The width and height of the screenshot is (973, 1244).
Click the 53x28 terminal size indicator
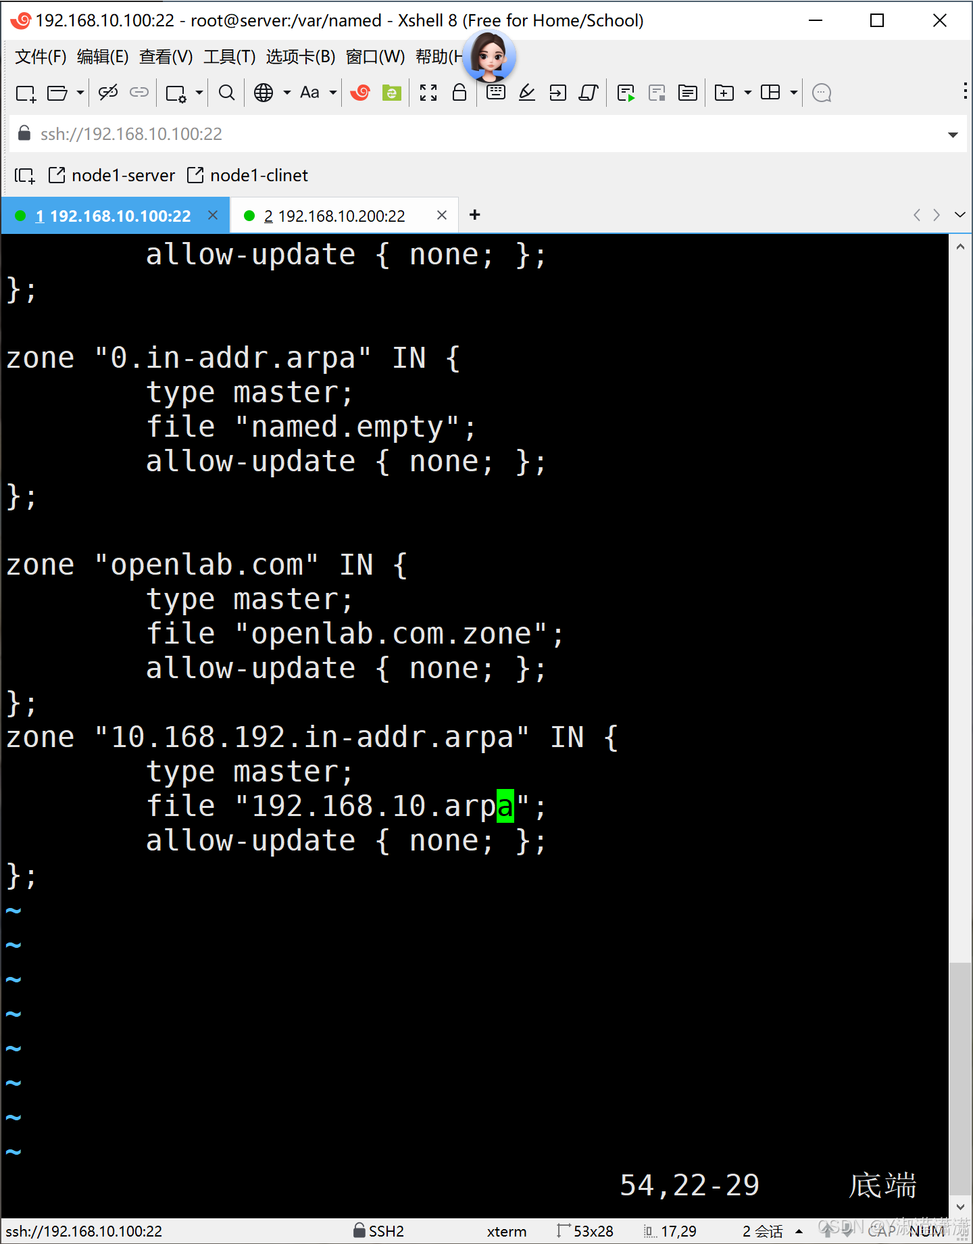pos(585,1231)
